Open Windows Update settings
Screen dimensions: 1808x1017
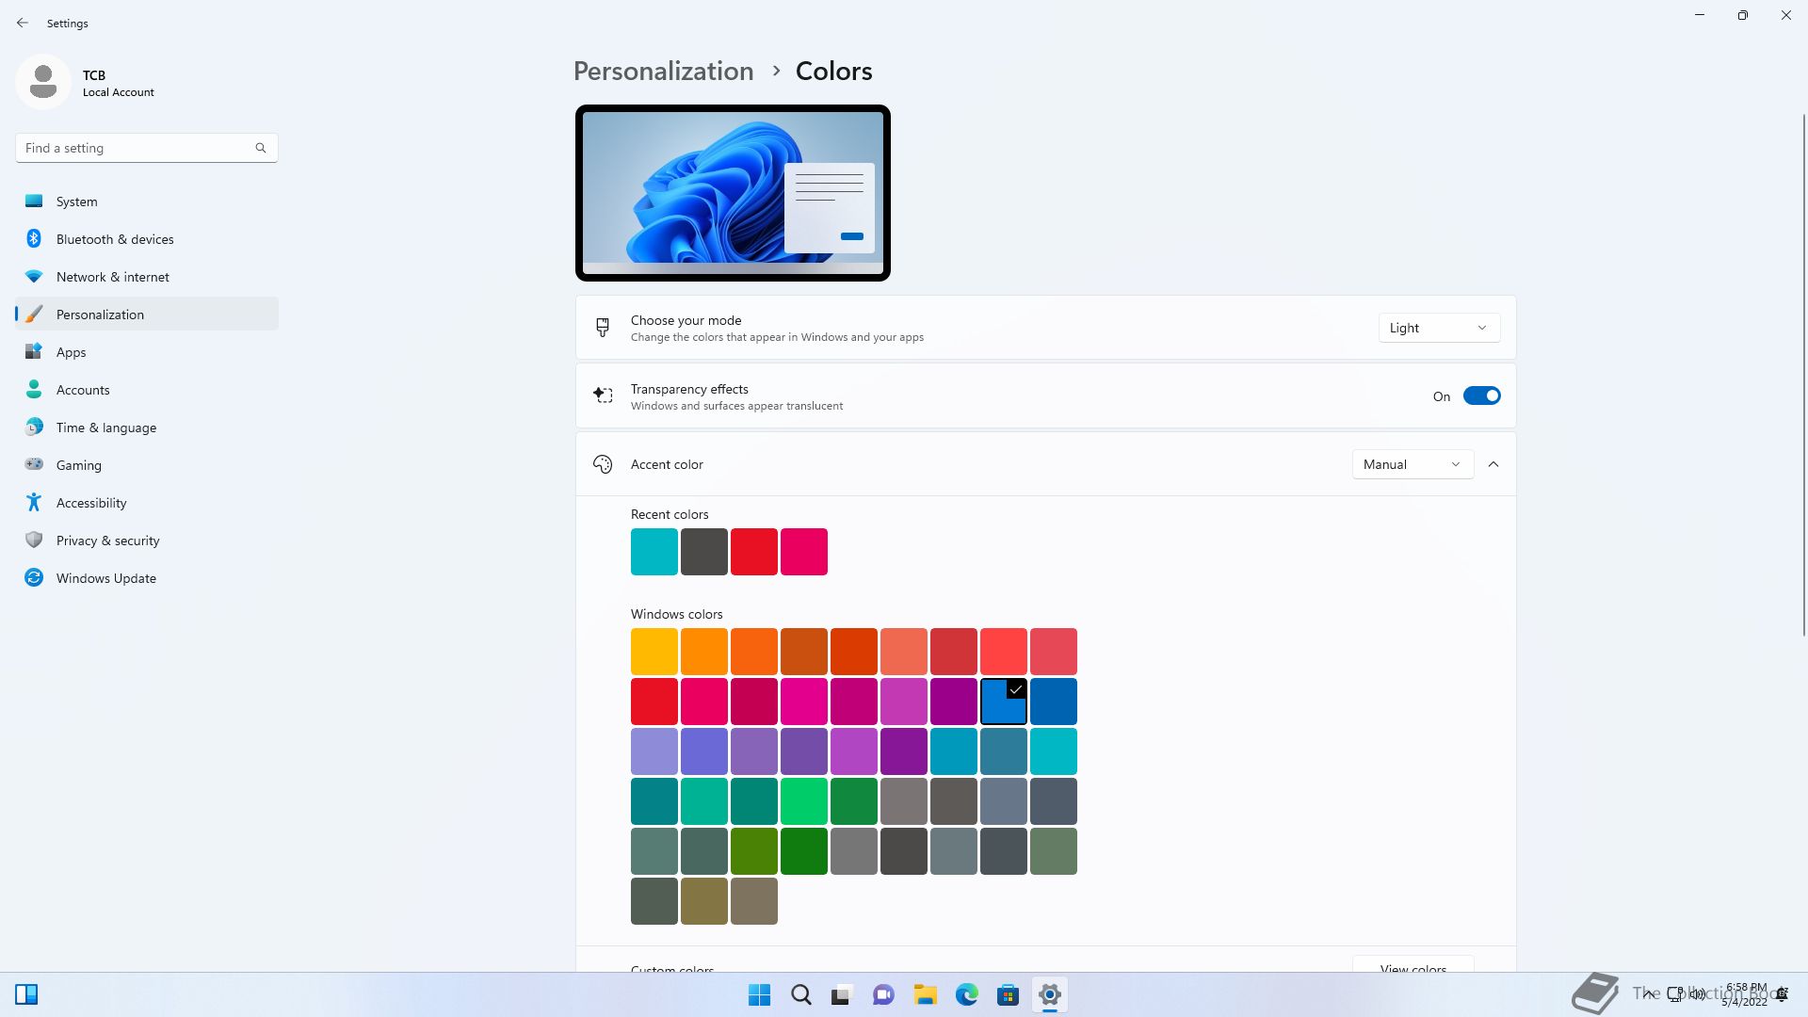(147, 578)
